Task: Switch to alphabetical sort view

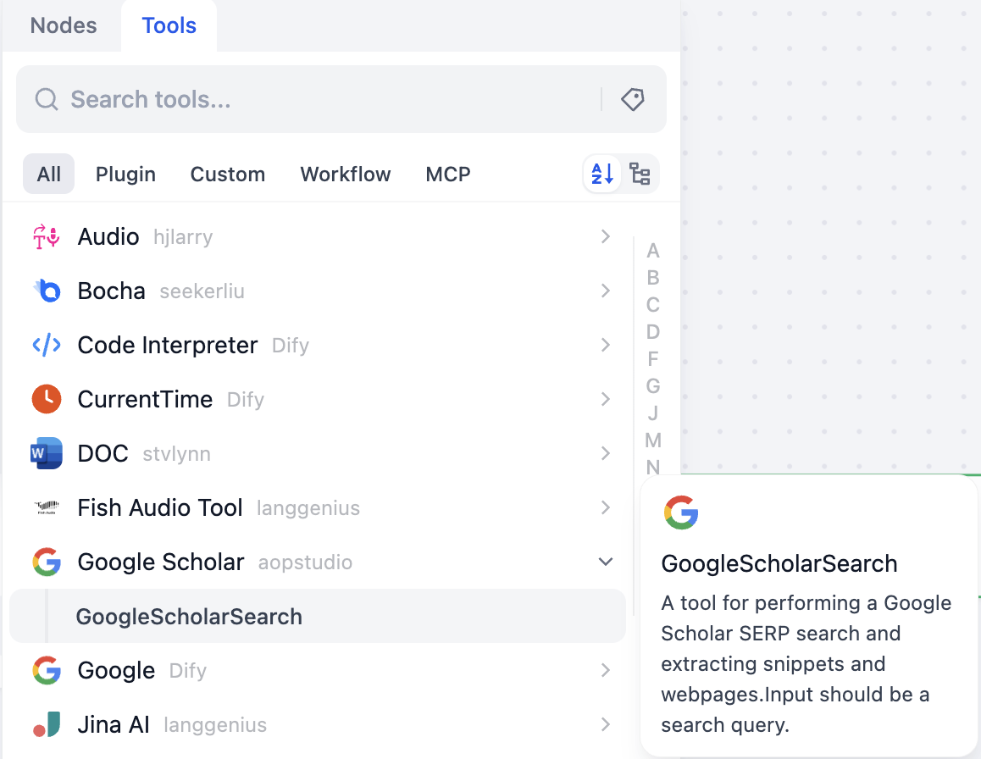Action: point(603,175)
